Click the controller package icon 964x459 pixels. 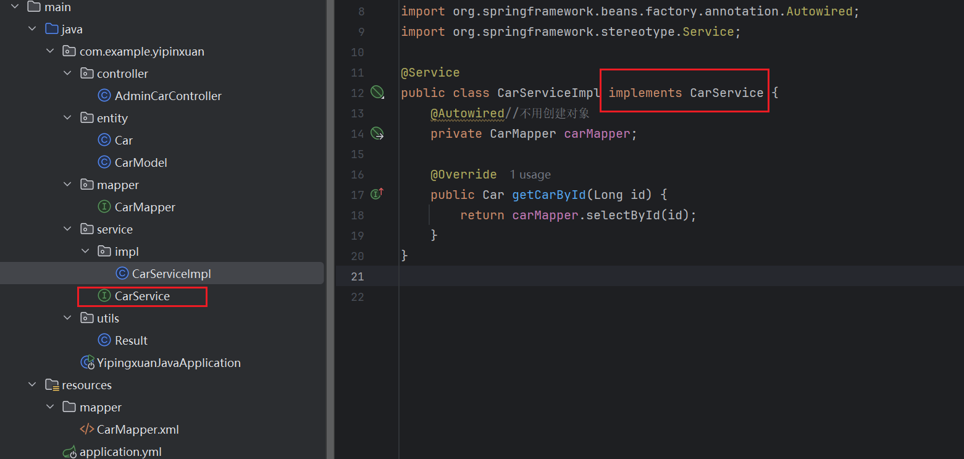(x=87, y=74)
